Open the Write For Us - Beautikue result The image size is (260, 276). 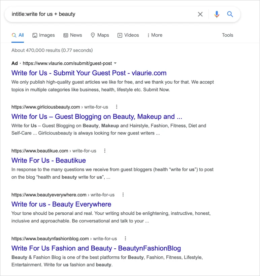(x=48, y=160)
